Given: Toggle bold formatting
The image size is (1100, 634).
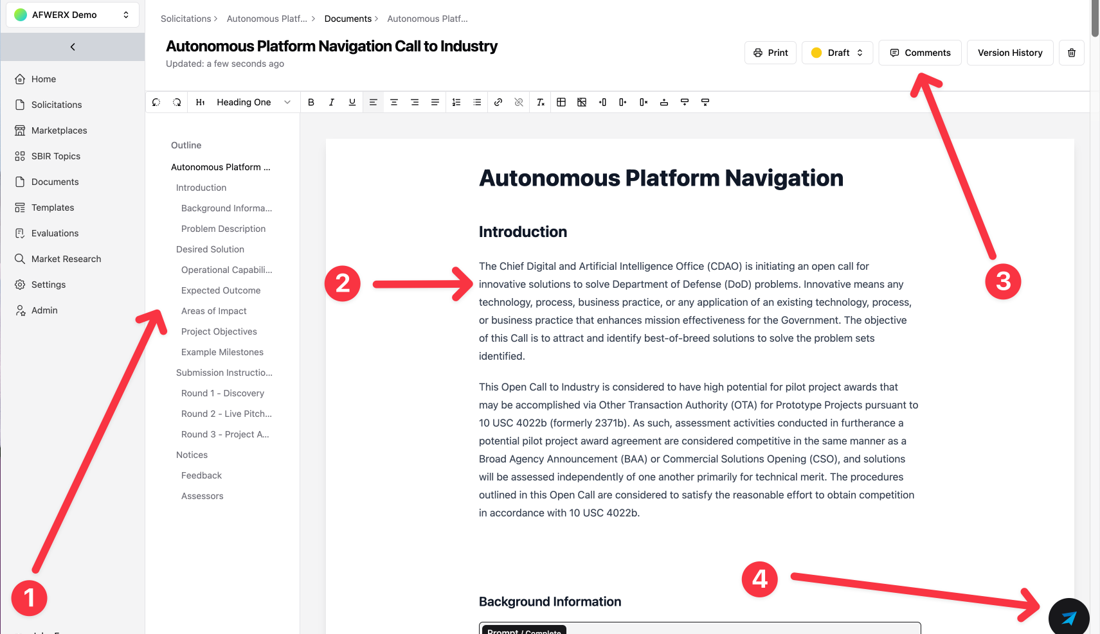Looking at the screenshot, I should (311, 102).
